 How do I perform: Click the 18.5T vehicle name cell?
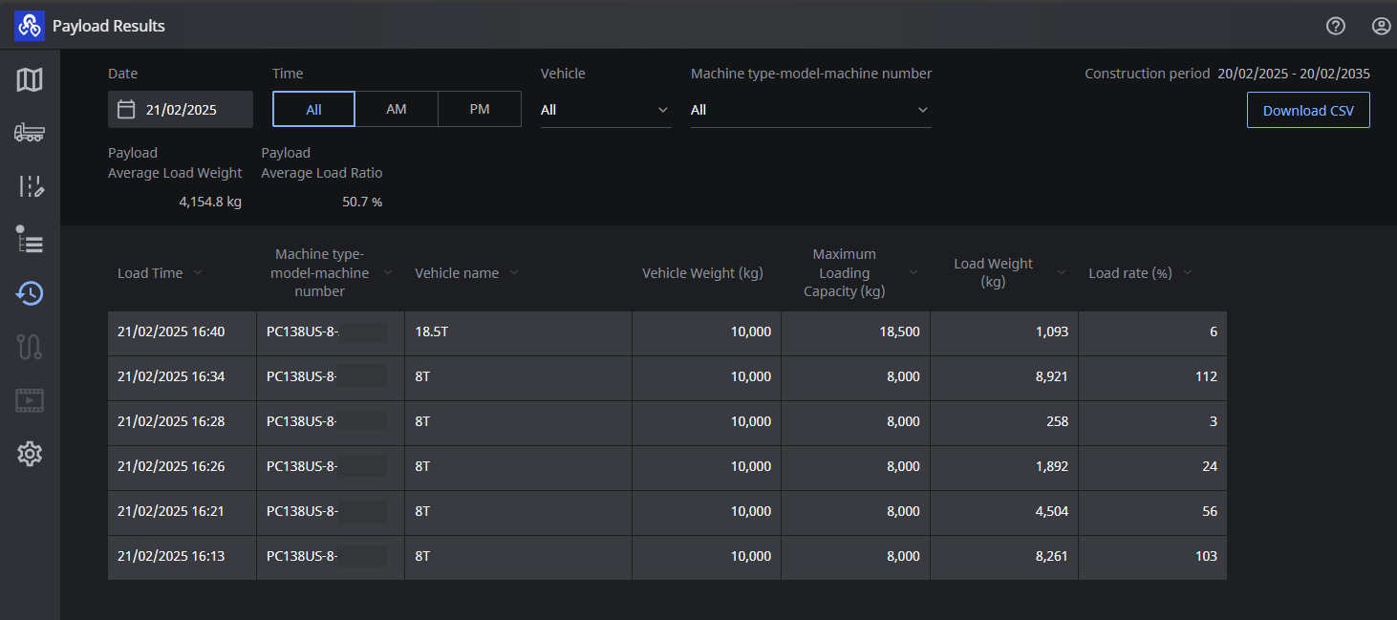518,332
